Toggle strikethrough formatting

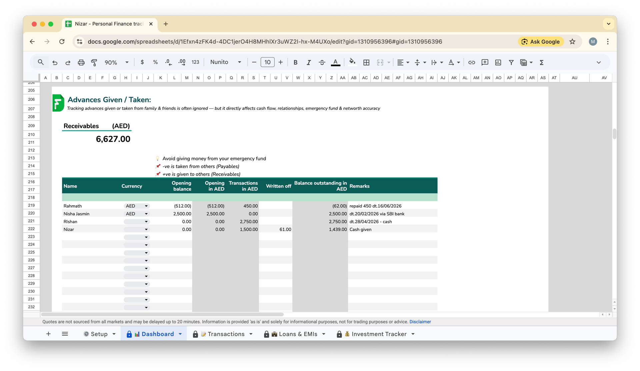(x=322, y=62)
